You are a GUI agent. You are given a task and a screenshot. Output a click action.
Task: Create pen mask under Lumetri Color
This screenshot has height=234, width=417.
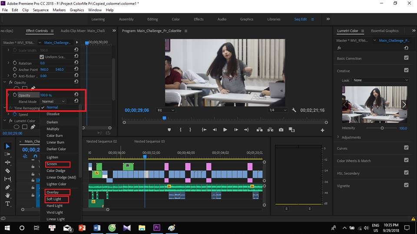[x=33, y=127]
